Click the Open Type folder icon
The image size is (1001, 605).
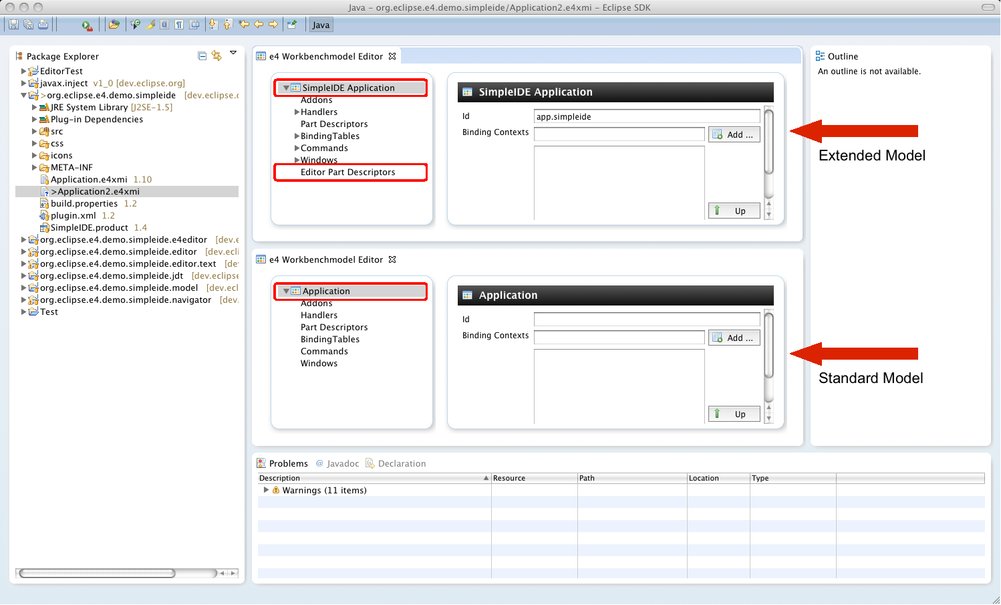point(114,25)
